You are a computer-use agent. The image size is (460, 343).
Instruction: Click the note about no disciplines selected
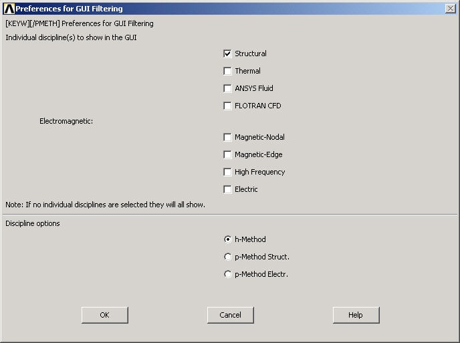pos(106,205)
